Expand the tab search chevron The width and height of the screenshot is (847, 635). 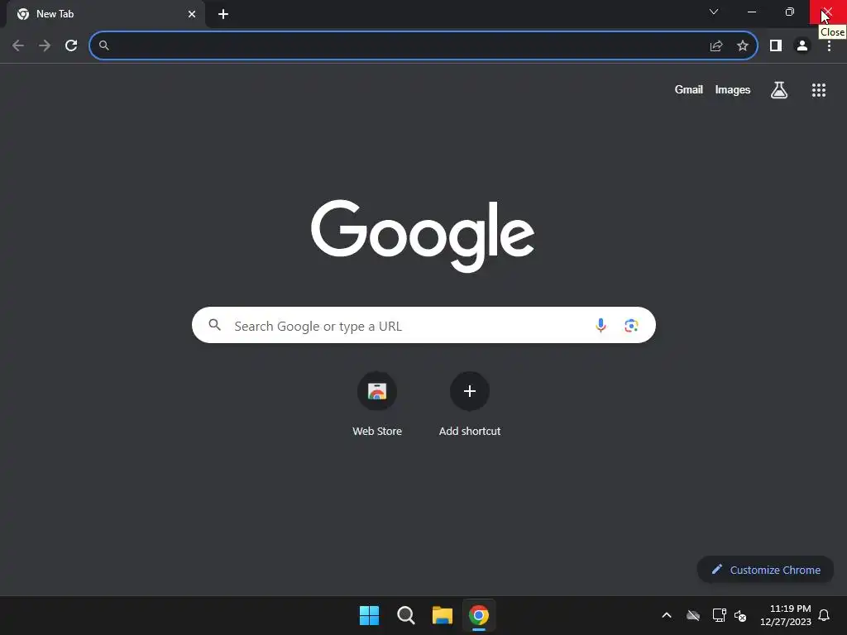[x=714, y=12]
